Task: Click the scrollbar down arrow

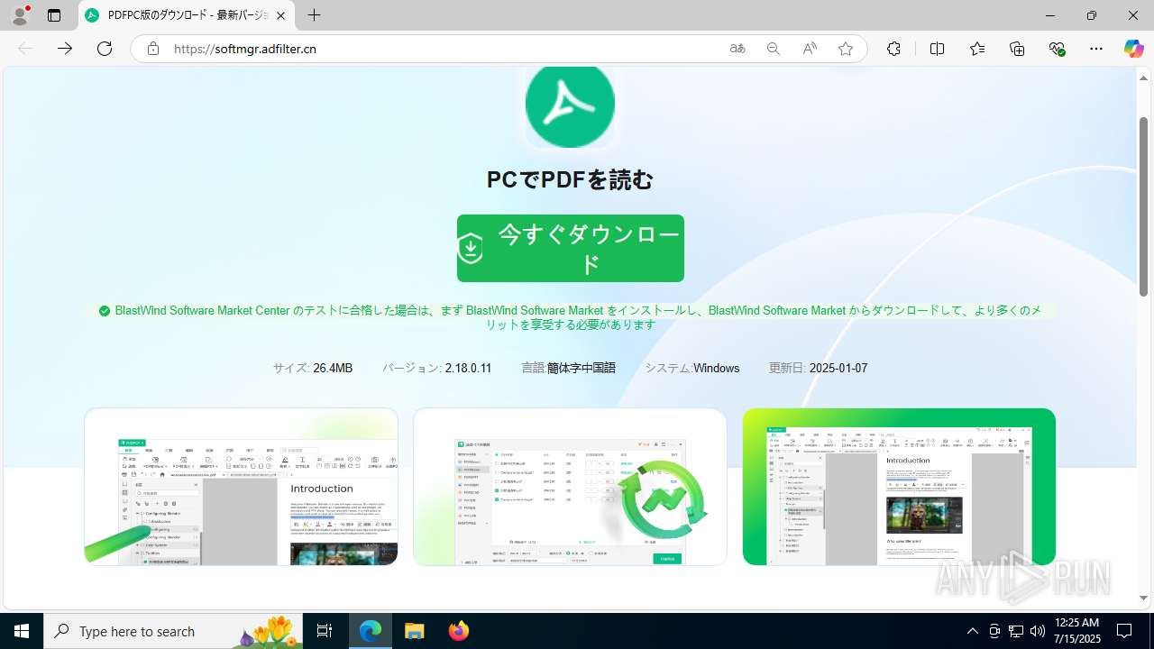Action: (x=1143, y=599)
